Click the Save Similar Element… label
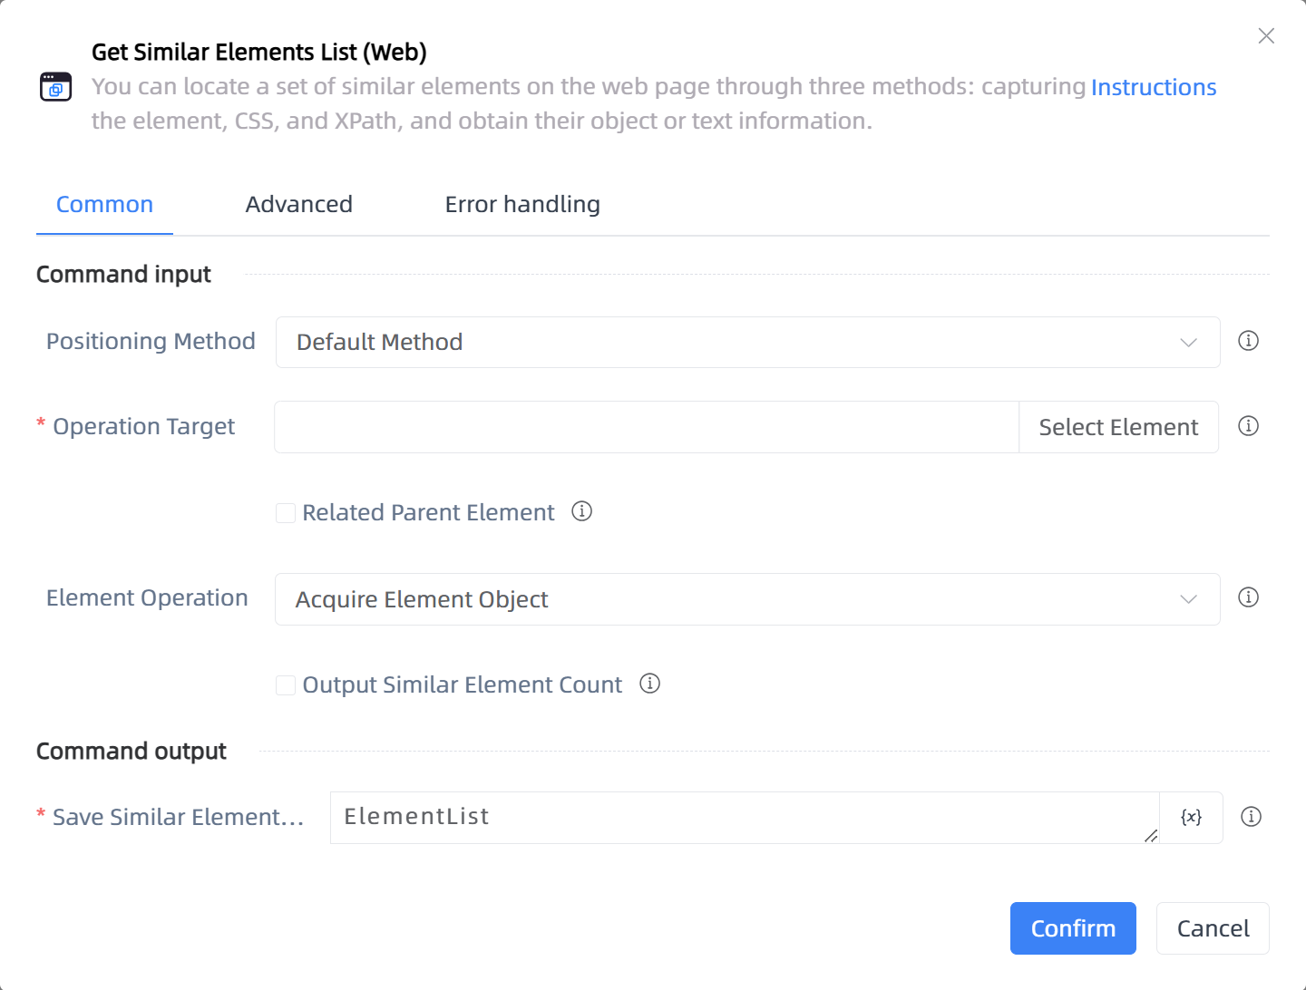 coord(178,818)
